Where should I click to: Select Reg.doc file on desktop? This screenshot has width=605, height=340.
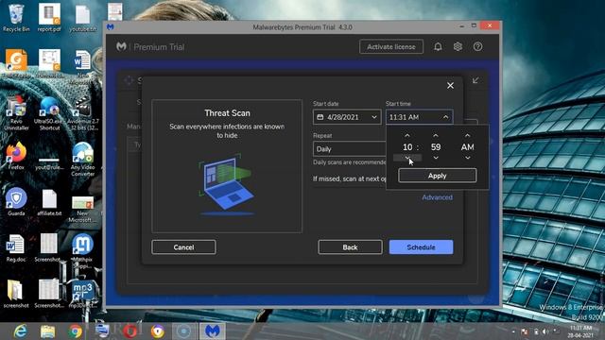coord(16,247)
